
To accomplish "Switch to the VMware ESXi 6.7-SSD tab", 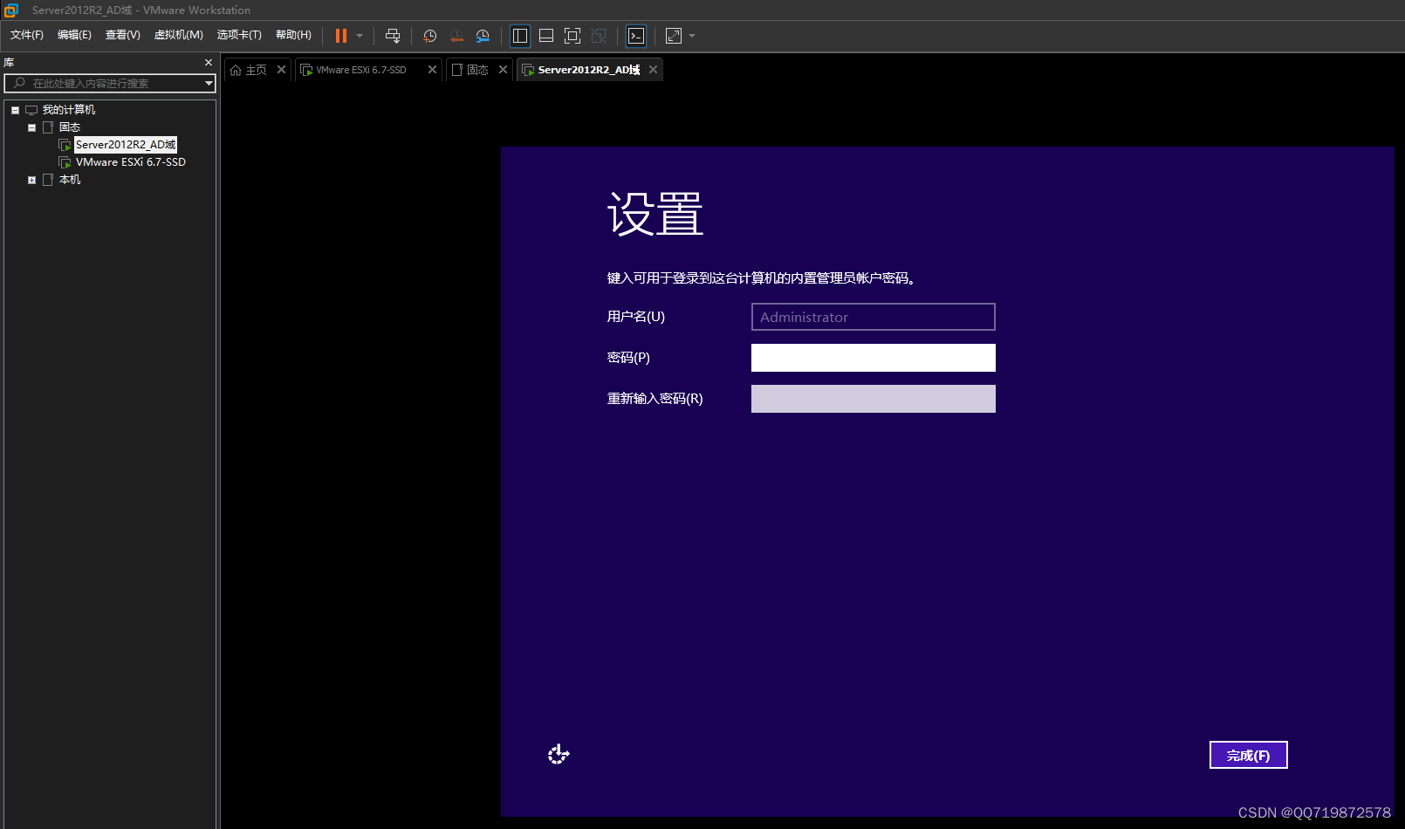I will point(360,70).
